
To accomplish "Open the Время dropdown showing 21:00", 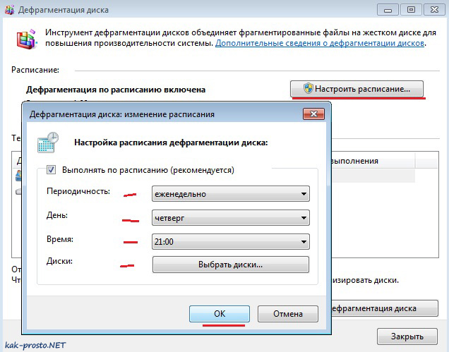I will pos(231,241).
